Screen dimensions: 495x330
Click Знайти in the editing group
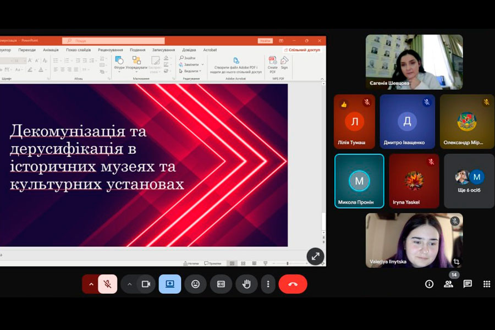[188, 58]
